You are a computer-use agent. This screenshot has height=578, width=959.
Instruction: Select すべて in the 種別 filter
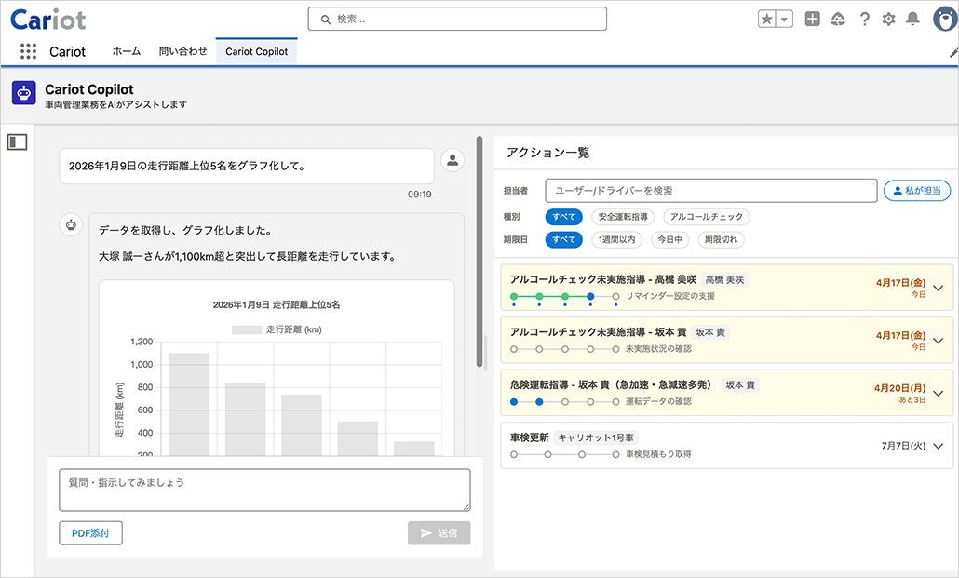564,217
